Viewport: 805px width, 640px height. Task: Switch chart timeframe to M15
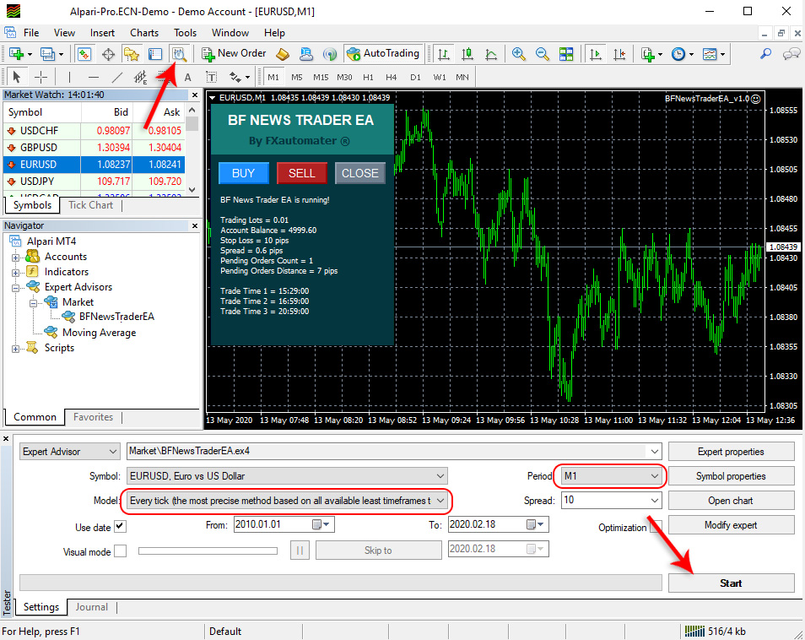pyautogui.click(x=321, y=78)
